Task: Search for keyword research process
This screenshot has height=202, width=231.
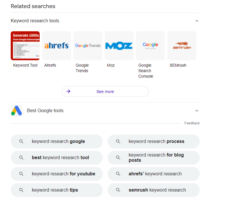Action: 156,142
